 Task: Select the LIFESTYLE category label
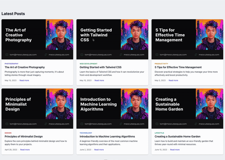point(159,133)
